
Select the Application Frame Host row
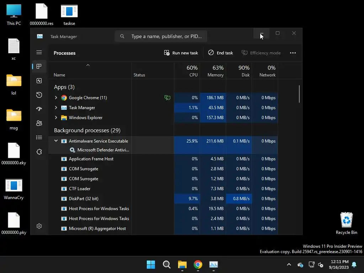163,159
